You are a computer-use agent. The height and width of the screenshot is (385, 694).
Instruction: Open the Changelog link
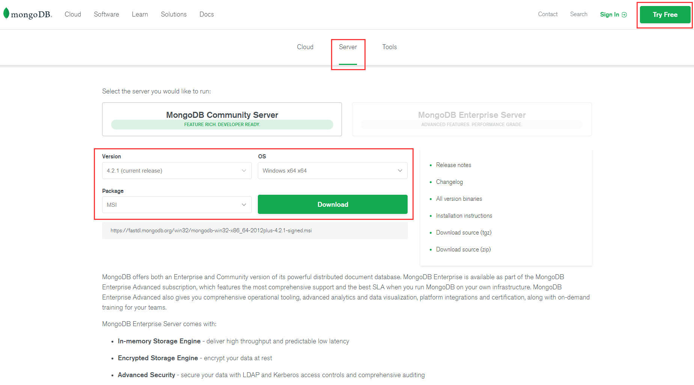[x=449, y=182]
